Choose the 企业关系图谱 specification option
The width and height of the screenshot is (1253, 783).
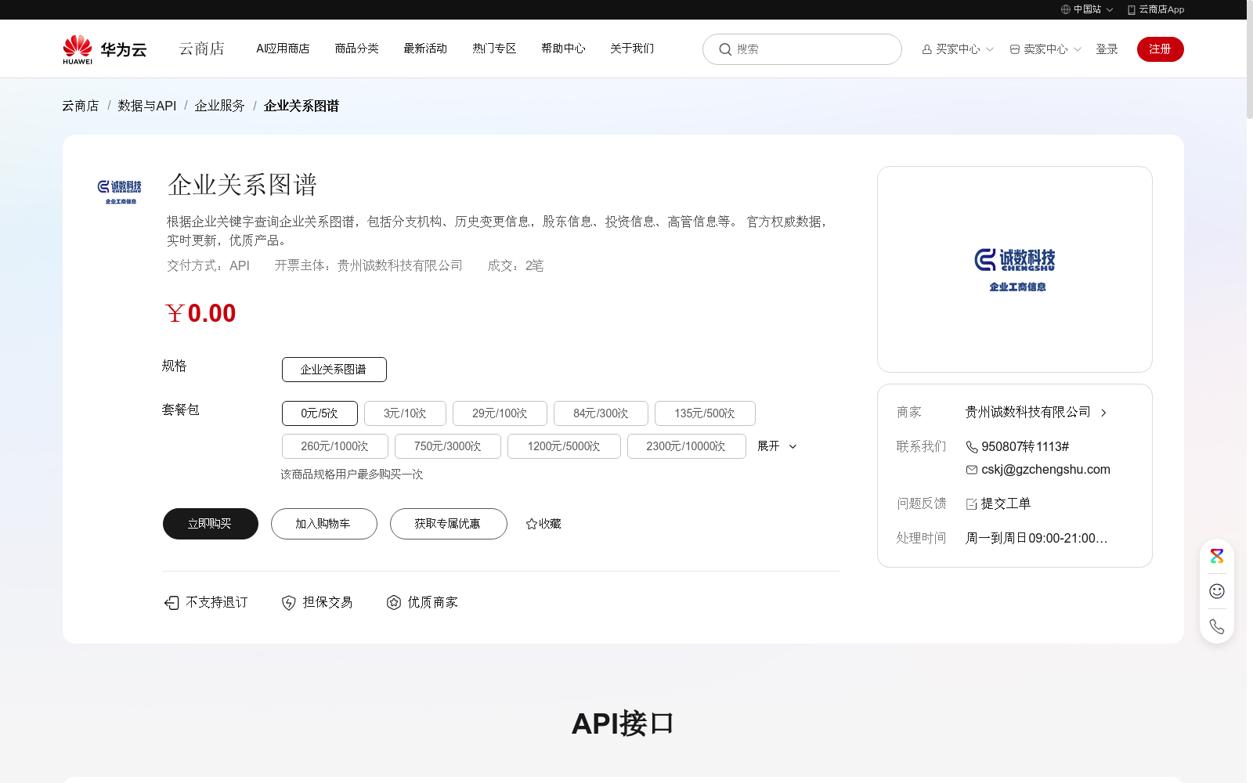(334, 370)
